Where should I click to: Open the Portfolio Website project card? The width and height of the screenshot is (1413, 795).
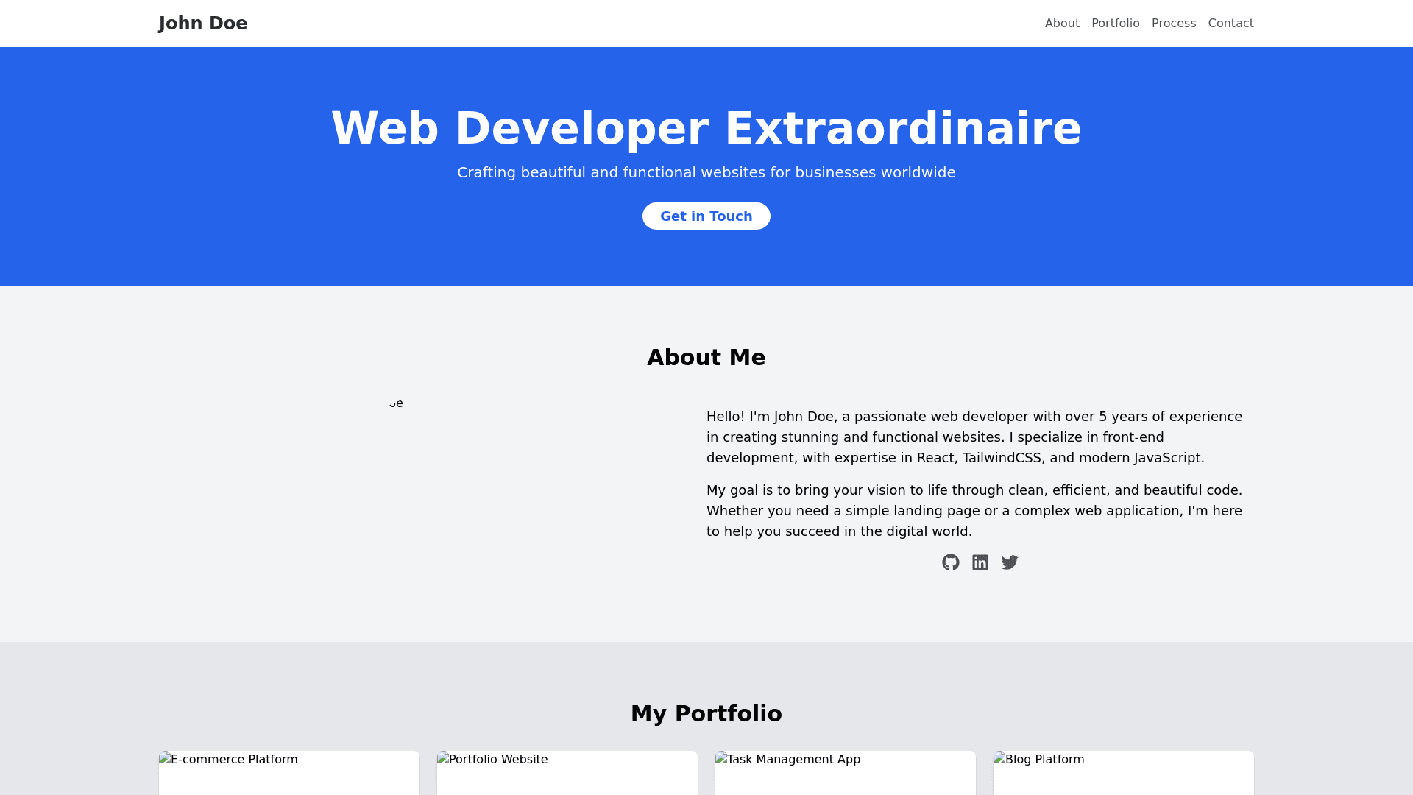(567, 773)
